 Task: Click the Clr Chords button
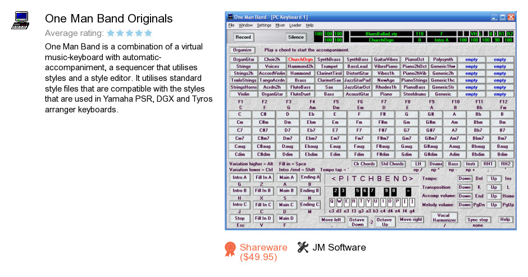(x=364, y=164)
